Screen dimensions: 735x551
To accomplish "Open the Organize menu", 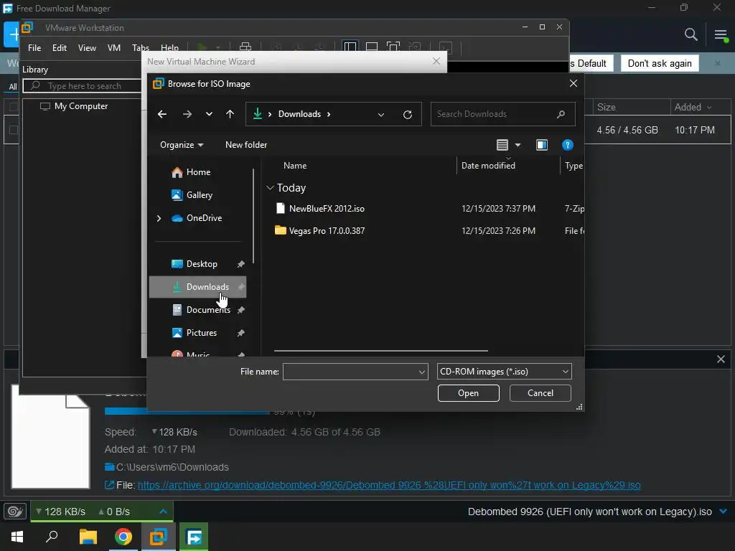I will (182, 145).
